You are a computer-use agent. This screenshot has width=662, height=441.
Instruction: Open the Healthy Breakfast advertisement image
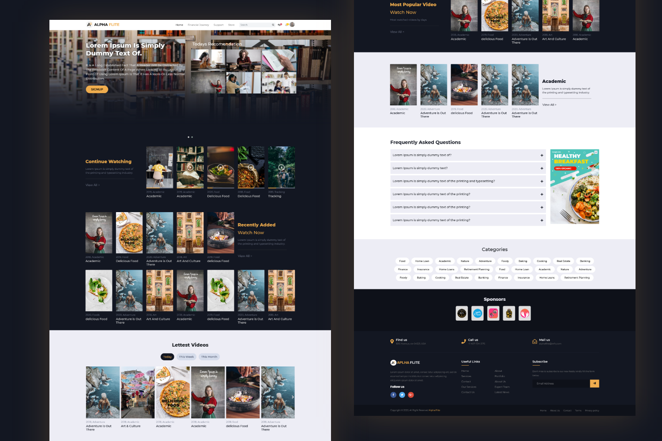pos(575,187)
